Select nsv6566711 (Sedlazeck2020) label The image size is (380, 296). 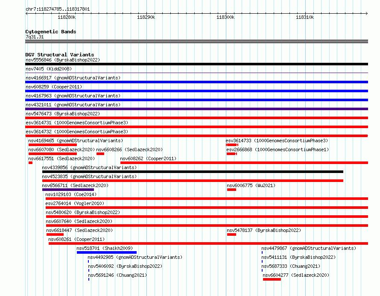[x=75, y=185]
